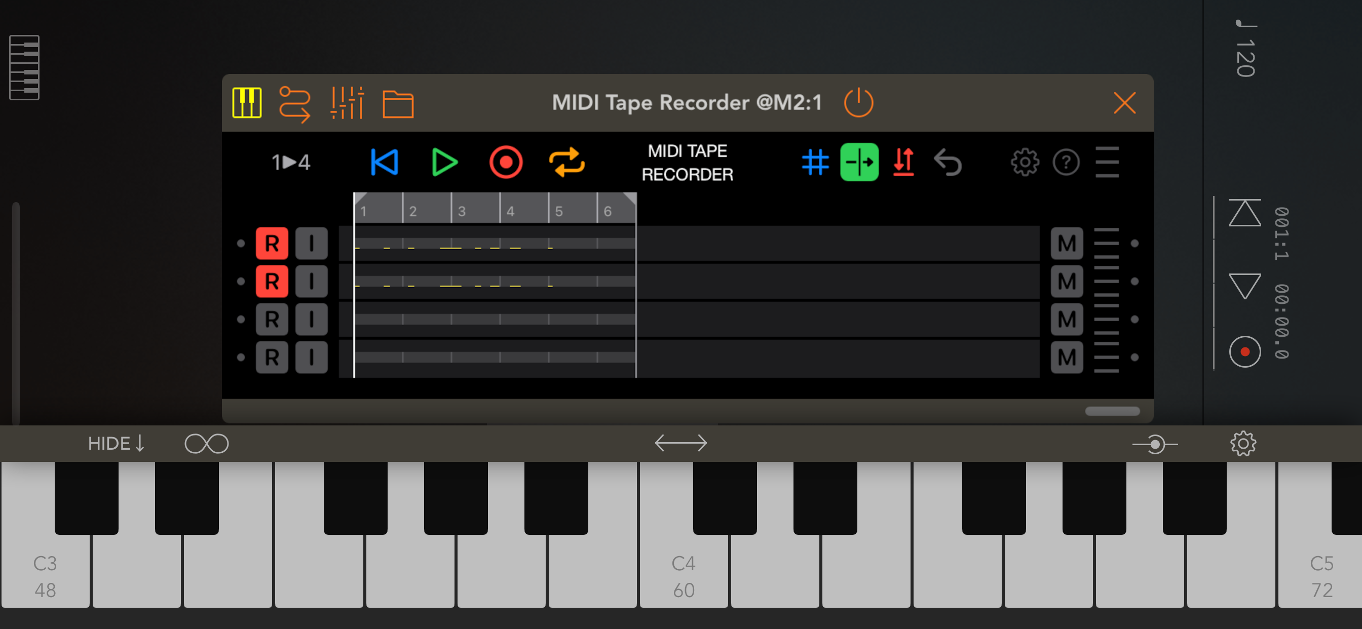Screen dimensions: 1362x629
Task: Click the host play triangle icon
Action: click(1244, 287)
